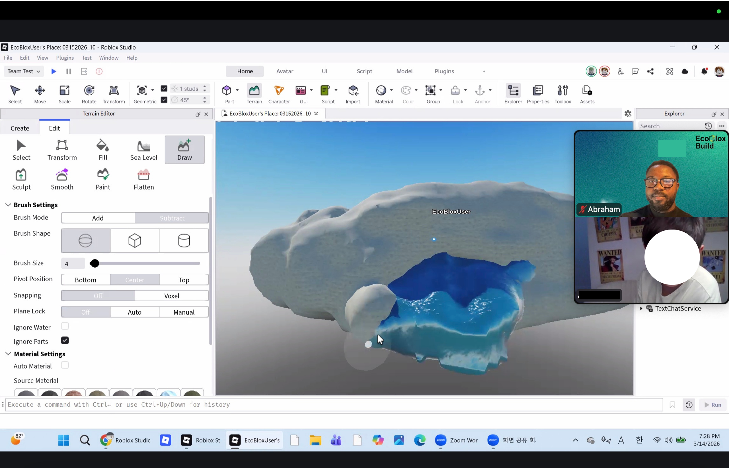Choose the Draw terrain tool
The width and height of the screenshot is (729, 468).
184,150
